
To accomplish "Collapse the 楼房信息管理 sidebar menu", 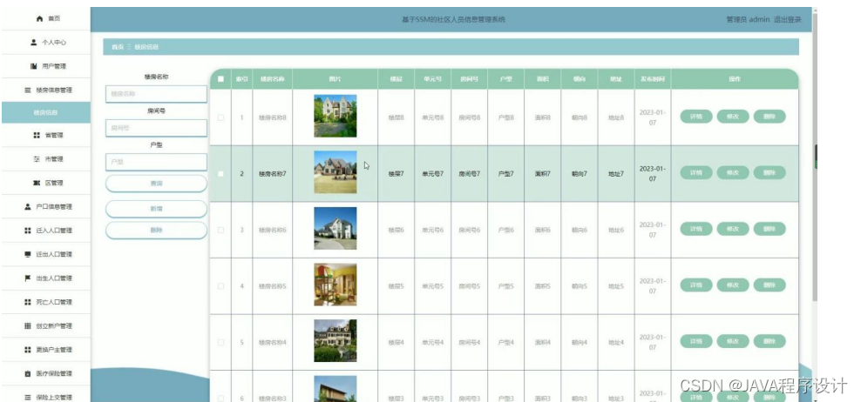I will point(46,90).
